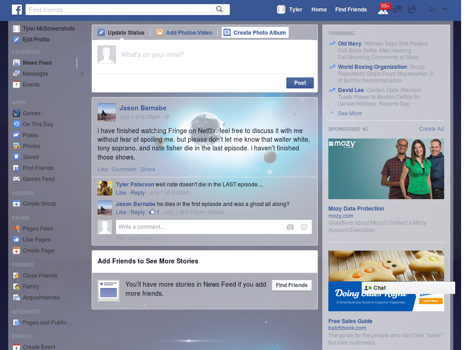This screenshot has width=467, height=350.
Task: Click the Facebook logo icon
Action: 17,10
